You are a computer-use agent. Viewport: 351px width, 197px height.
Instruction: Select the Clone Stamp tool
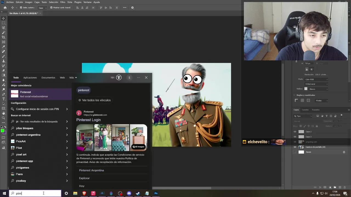(x=4, y=61)
